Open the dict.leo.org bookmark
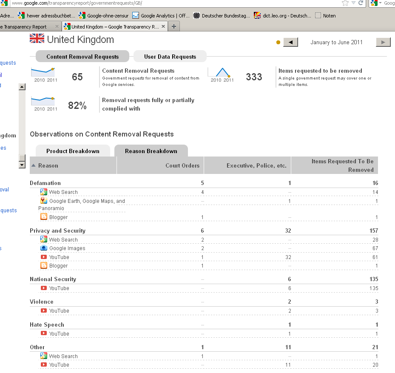This screenshot has width=395, height=373. click(x=283, y=16)
